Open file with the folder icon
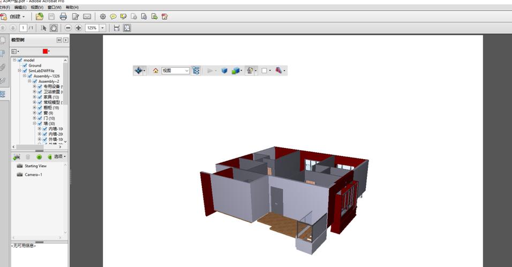512x267 pixels. tap(40, 16)
